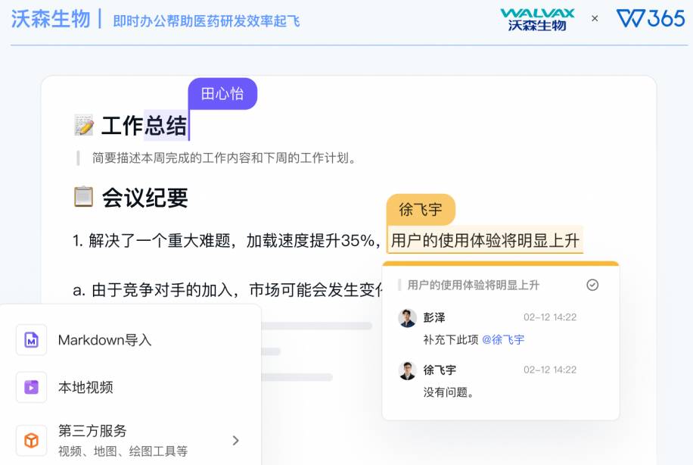Click the W365 logo
The height and width of the screenshot is (465, 693).
pos(651,19)
